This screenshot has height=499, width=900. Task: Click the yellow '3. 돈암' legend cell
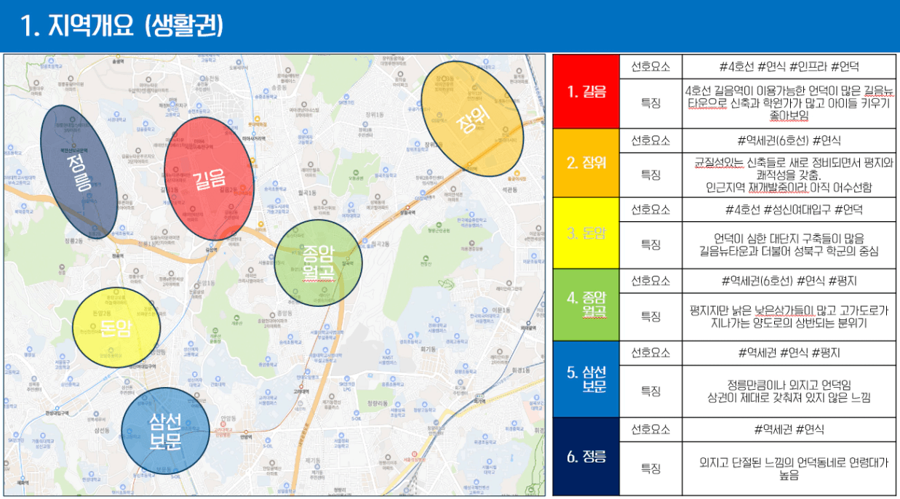(586, 233)
